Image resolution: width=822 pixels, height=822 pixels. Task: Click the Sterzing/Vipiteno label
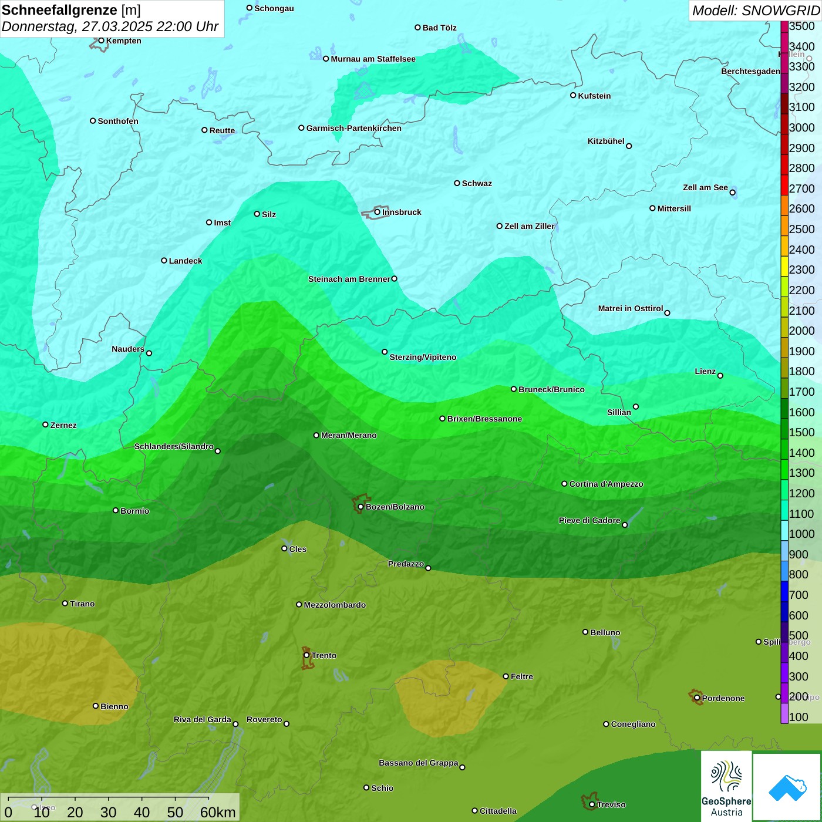coord(423,357)
